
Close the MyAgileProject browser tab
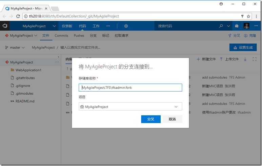click(46, 8)
